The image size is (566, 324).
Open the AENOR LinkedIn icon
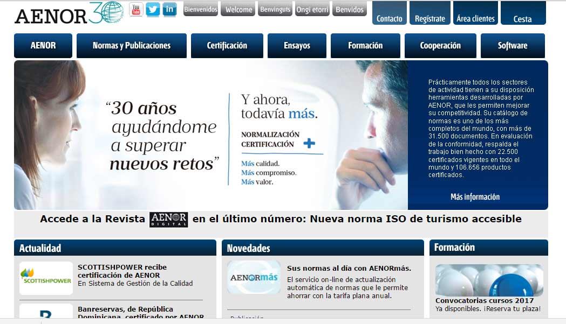click(169, 9)
